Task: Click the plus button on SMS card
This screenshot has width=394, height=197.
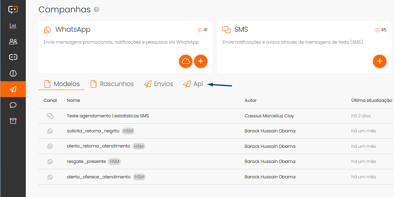Action: (380, 61)
